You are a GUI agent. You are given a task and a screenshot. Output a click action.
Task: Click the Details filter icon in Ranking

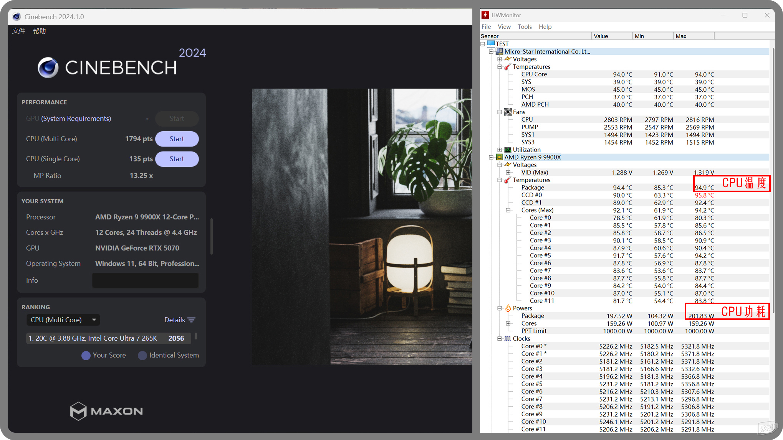pyautogui.click(x=192, y=320)
